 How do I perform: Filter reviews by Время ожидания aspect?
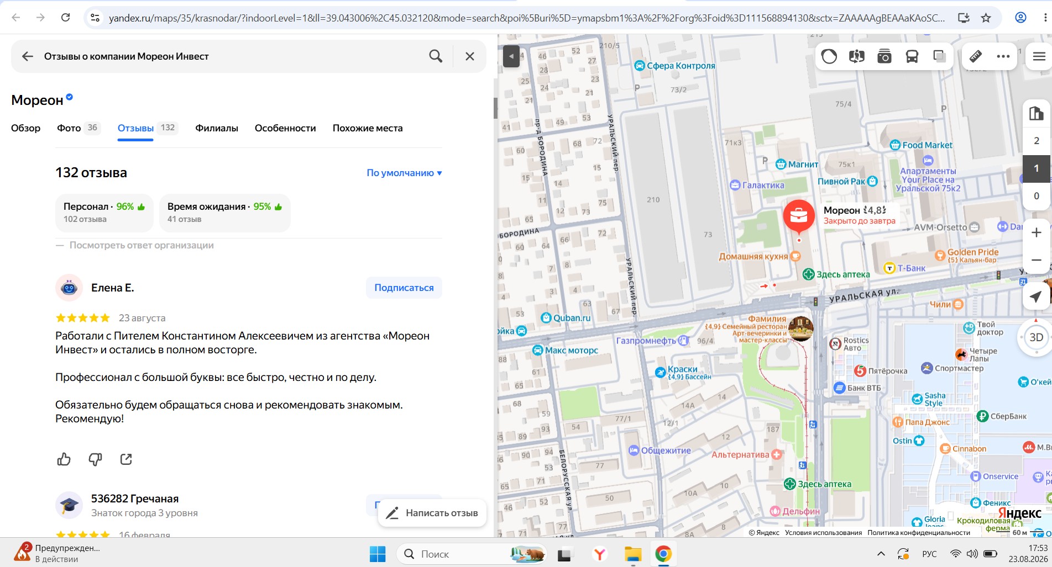tap(225, 213)
